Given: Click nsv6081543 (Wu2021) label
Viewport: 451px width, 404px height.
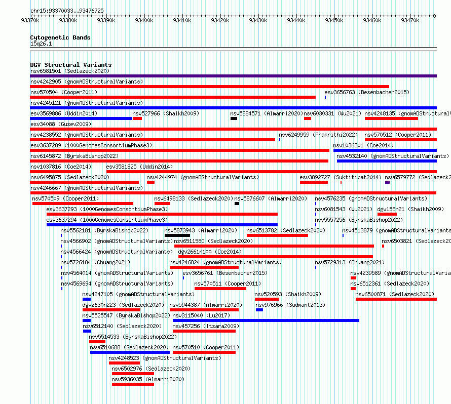Looking at the screenshot, I should (344, 209).
